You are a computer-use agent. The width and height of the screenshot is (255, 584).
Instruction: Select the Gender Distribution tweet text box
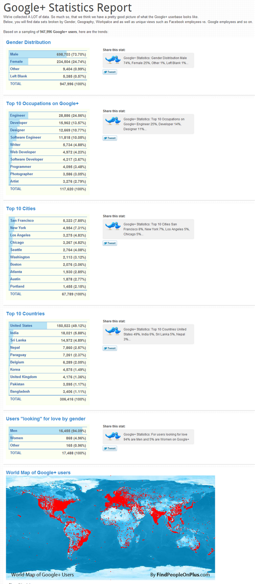point(148,61)
